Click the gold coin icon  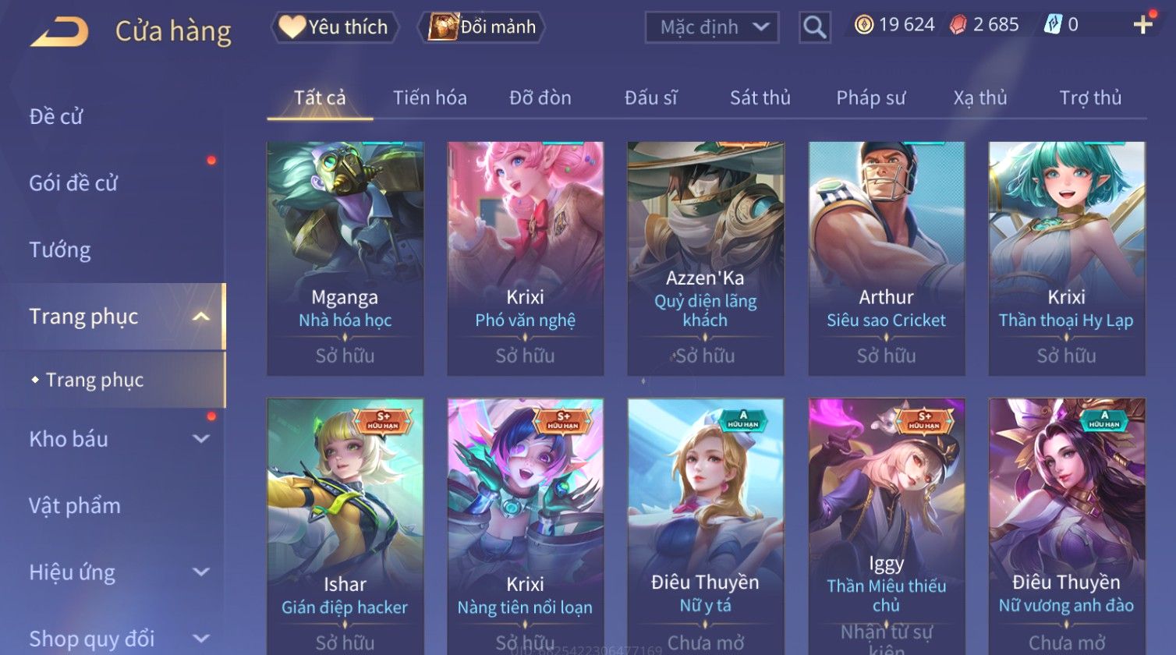pyautogui.click(x=863, y=26)
